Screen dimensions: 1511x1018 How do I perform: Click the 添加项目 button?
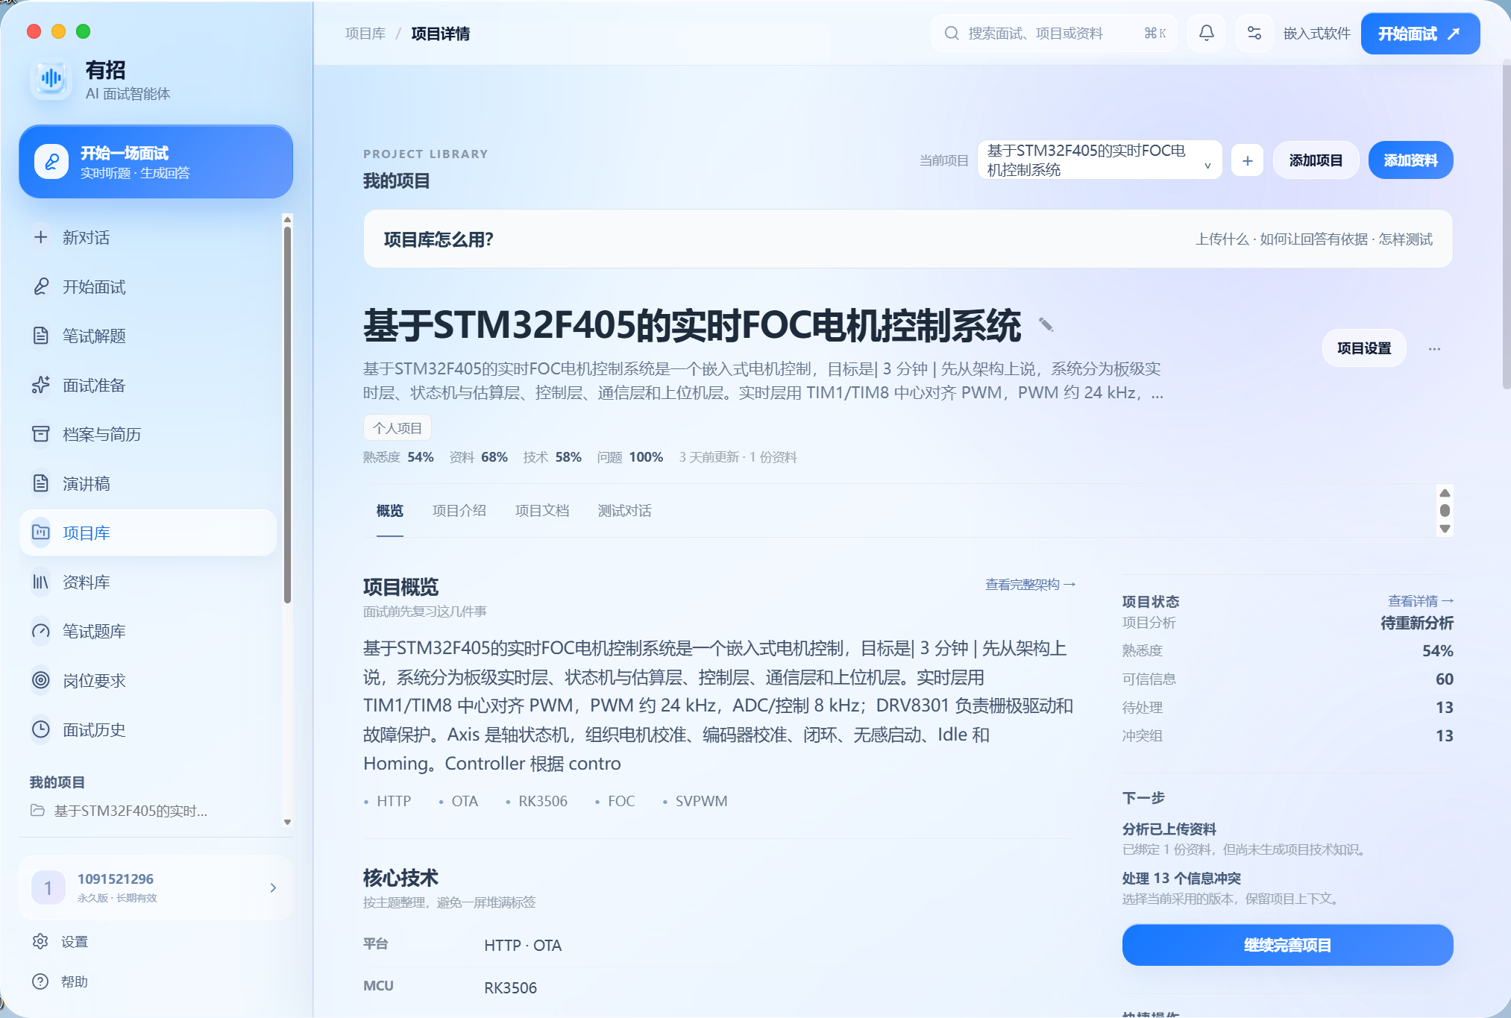coord(1316,160)
